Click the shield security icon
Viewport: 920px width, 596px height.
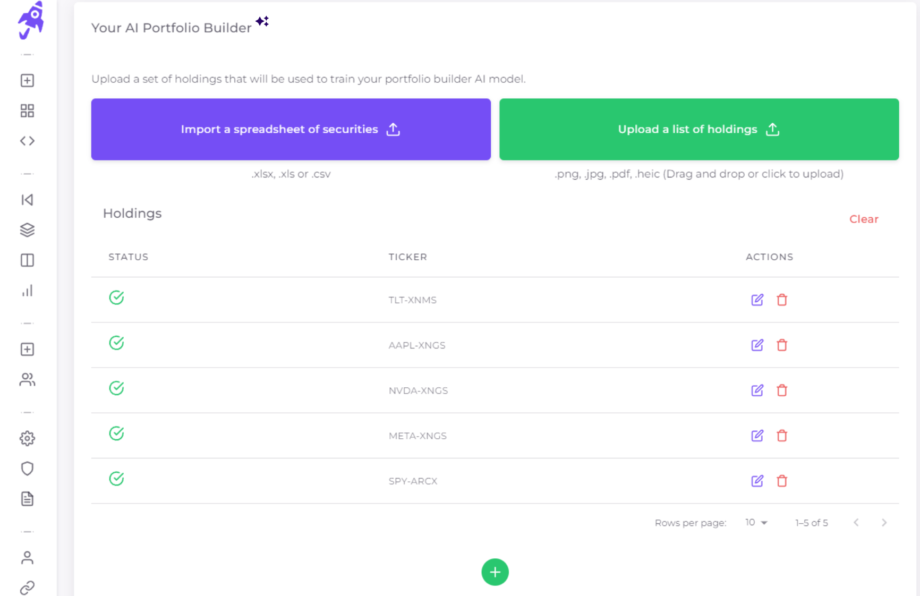pyautogui.click(x=27, y=468)
